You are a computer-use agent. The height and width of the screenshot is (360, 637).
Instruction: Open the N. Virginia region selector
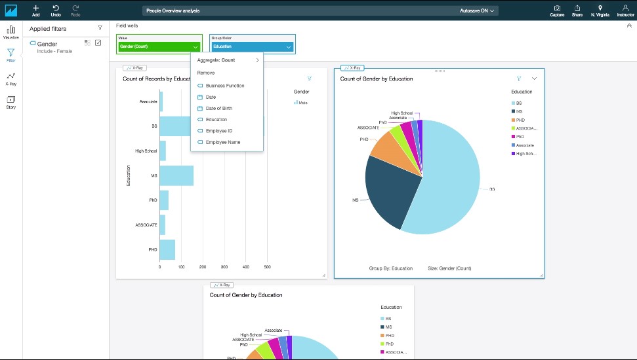click(600, 11)
